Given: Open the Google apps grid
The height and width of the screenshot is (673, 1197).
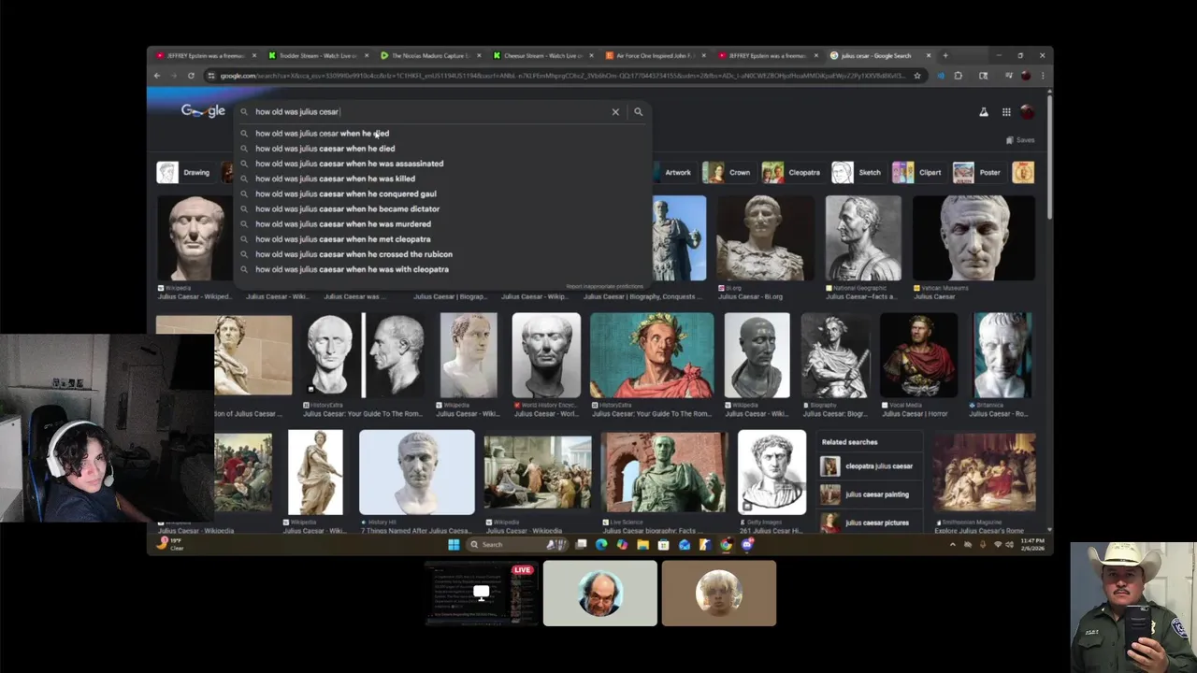Looking at the screenshot, I should pos(1006,112).
